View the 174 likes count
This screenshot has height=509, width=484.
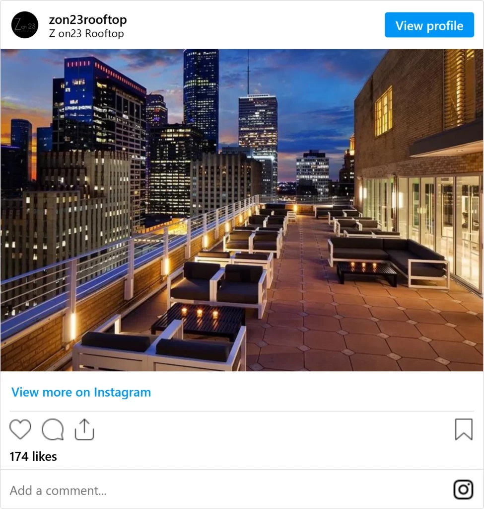pos(33,456)
